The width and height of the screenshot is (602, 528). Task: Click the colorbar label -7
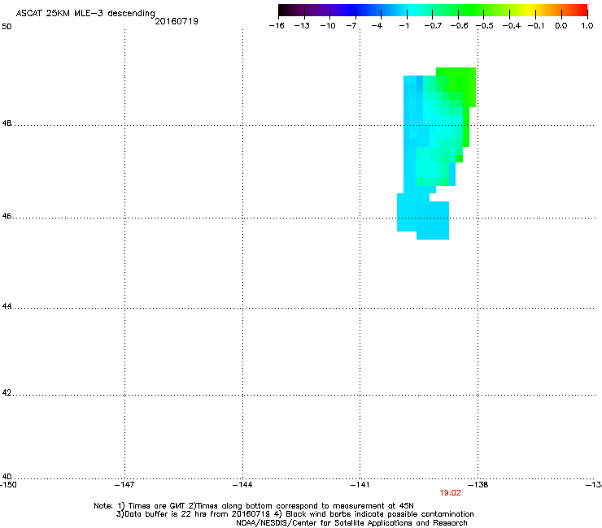[x=351, y=26]
